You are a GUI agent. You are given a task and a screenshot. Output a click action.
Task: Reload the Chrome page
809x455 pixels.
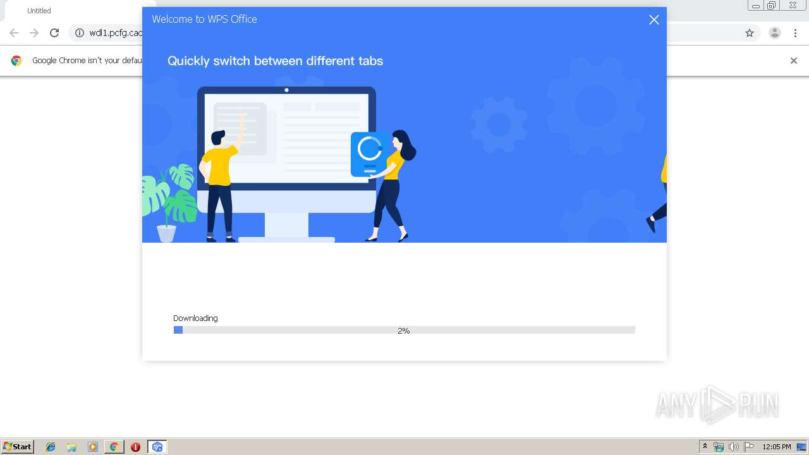(x=54, y=33)
